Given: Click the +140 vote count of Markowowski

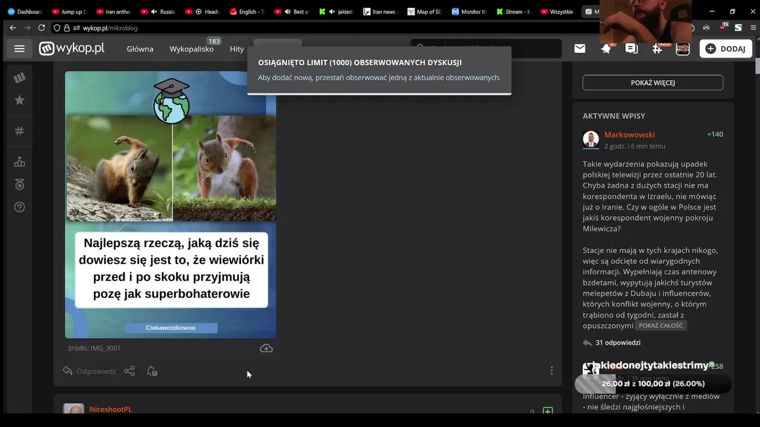Looking at the screenshot, I should 715,135.
